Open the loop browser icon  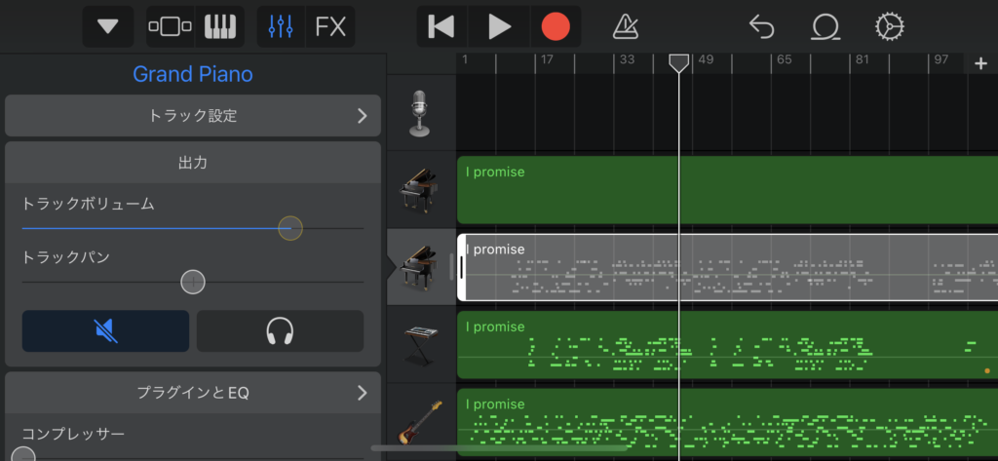[x=825, y=26]
